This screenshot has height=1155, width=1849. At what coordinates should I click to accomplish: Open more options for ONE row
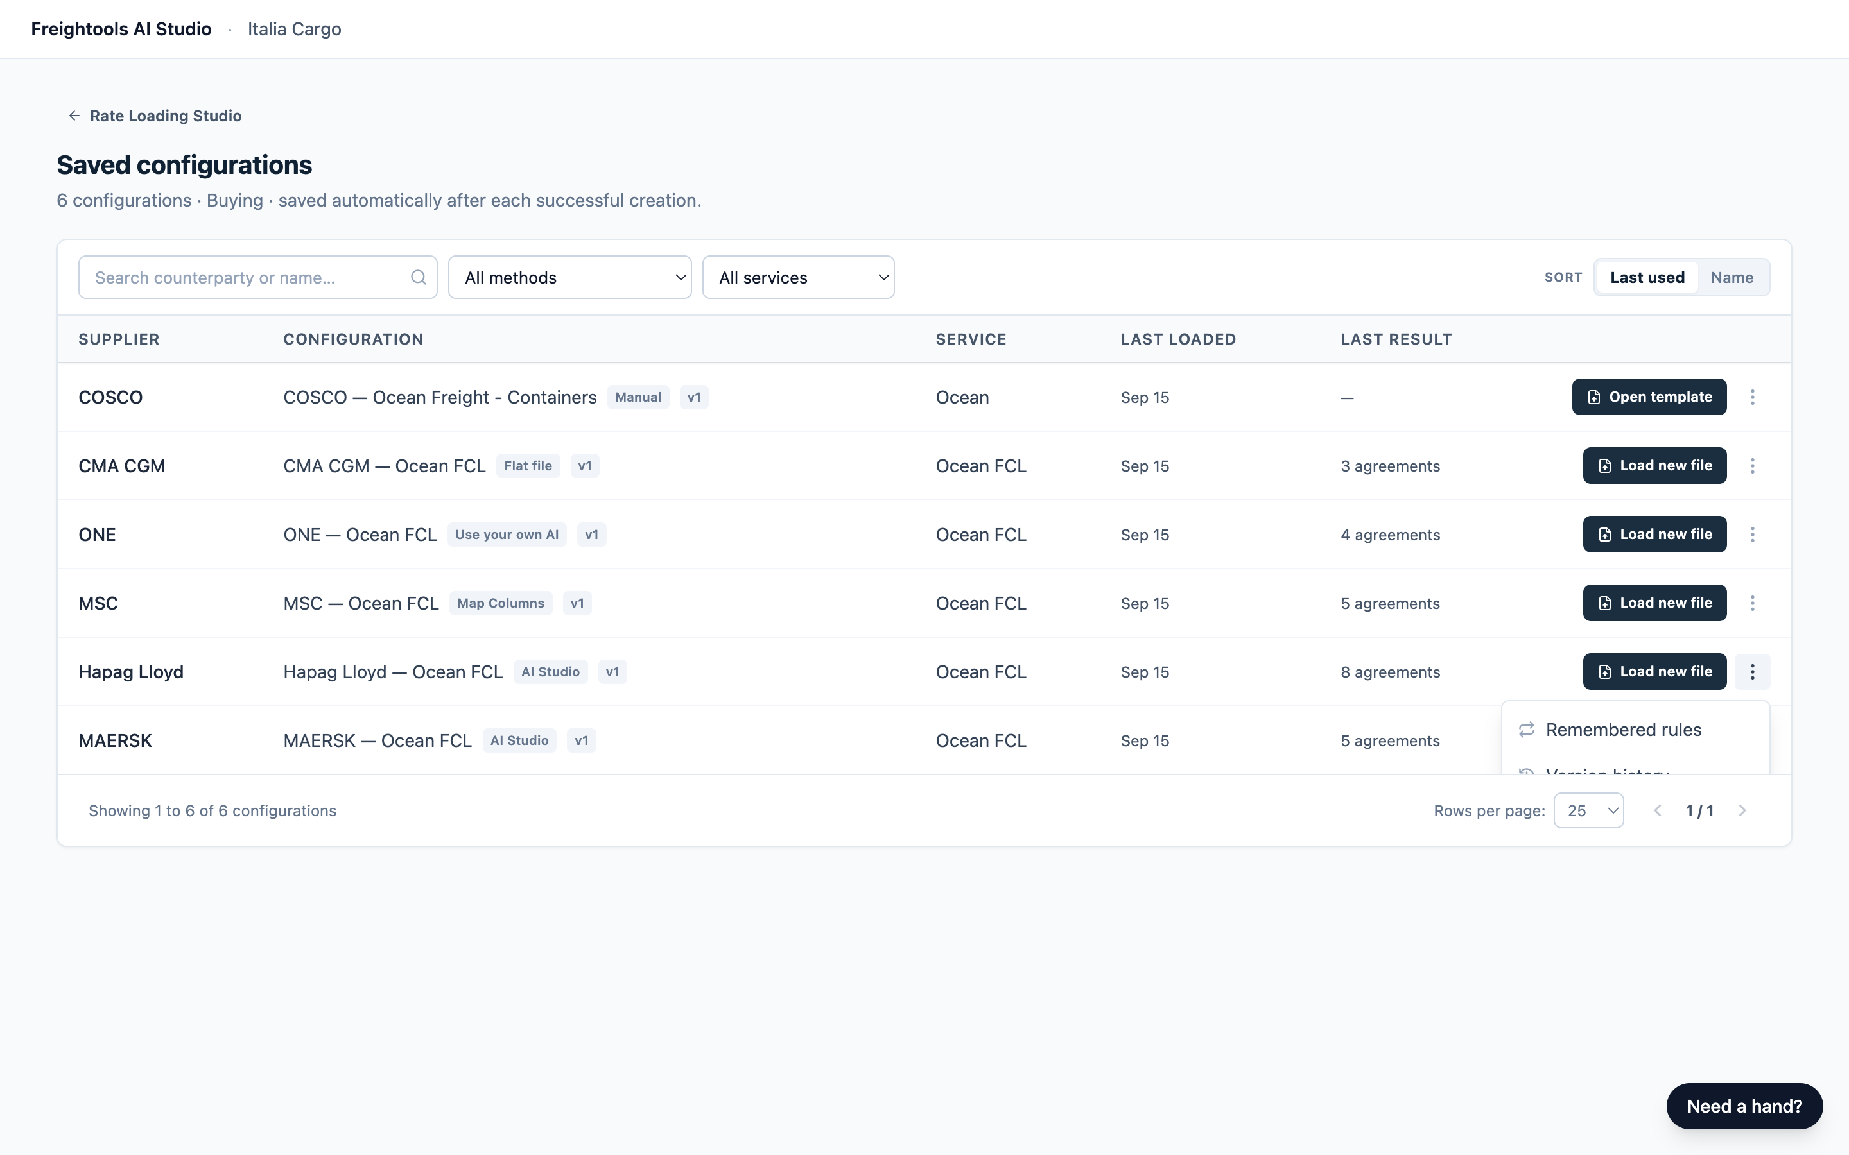click(1752, 535)
